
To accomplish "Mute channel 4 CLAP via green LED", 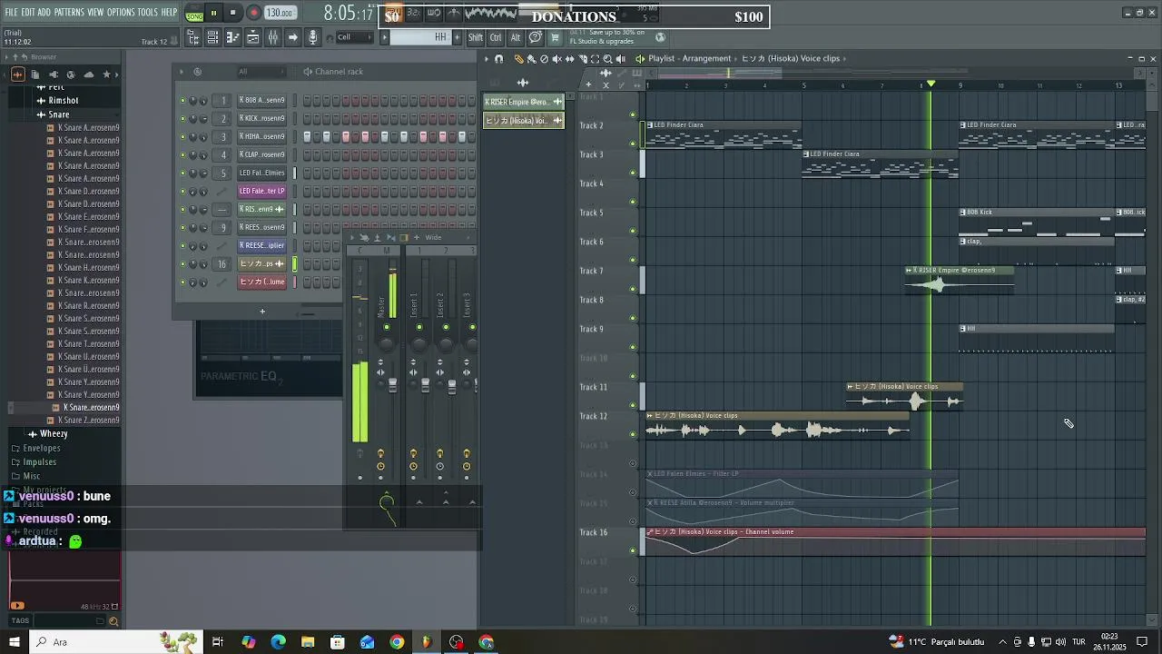I will [182, 155].
